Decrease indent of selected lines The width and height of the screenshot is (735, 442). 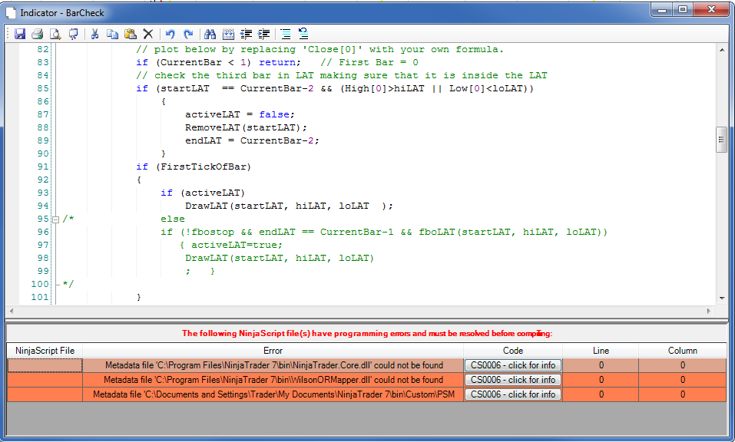[x=246, y=34]
